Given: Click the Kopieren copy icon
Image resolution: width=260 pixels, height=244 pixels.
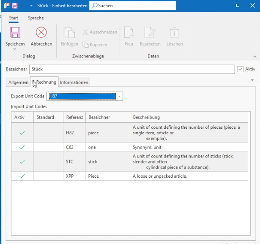Looking at the screenshot, I should click(86, 44).
